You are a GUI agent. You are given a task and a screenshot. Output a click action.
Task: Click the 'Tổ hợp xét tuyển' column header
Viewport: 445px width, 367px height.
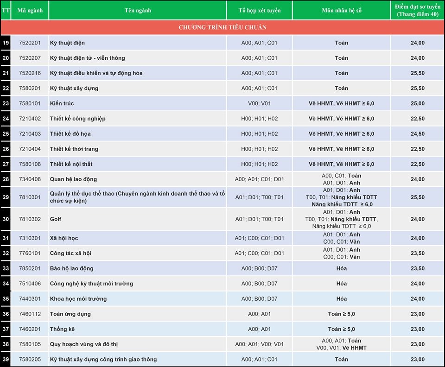[260, 11]
